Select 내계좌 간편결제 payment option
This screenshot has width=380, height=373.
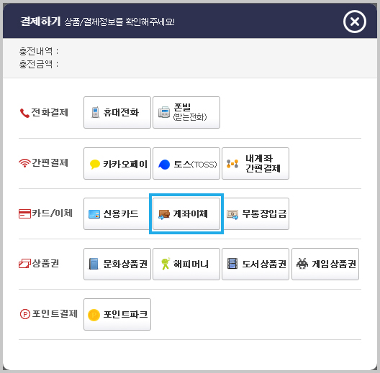pos(255,164)
